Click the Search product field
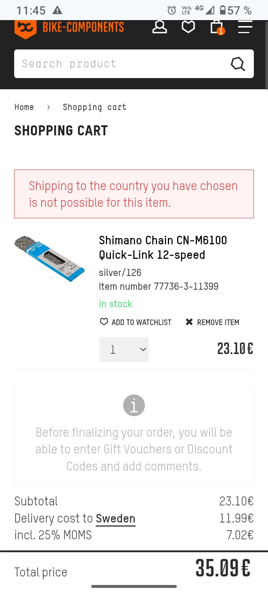This screenshot has height=595, width=268. click(119, 64)
